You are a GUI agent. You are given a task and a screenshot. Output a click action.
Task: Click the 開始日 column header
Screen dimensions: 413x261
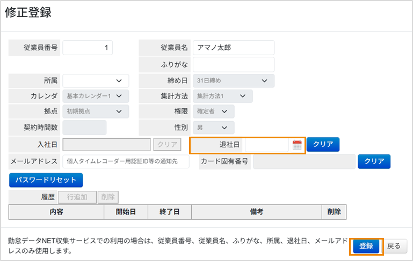coord(126,212)
